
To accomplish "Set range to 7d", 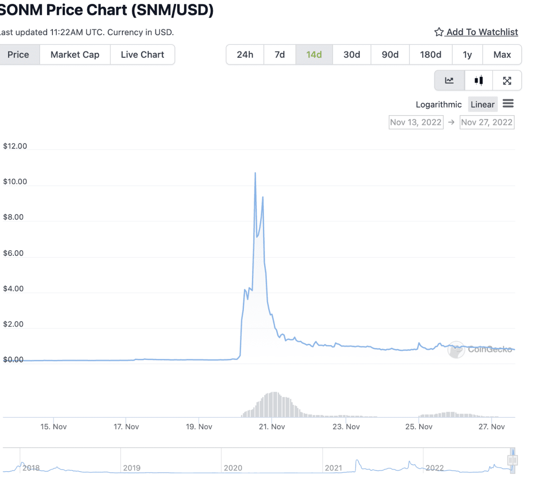I will [x=280, y=55].
